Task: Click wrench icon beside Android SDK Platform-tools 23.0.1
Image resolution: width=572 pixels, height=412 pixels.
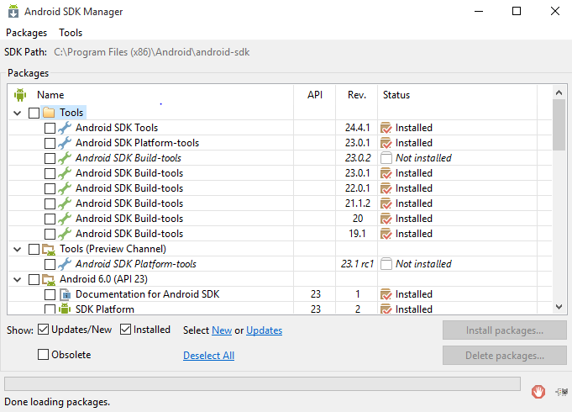Action: (x=65, y=143)
